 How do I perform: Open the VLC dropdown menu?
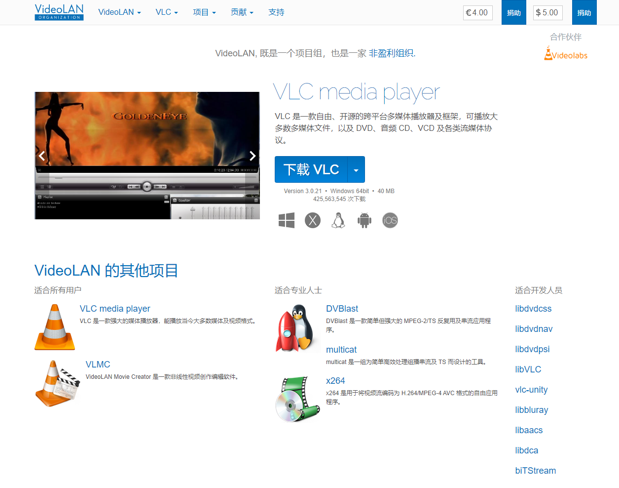point(167,12)
